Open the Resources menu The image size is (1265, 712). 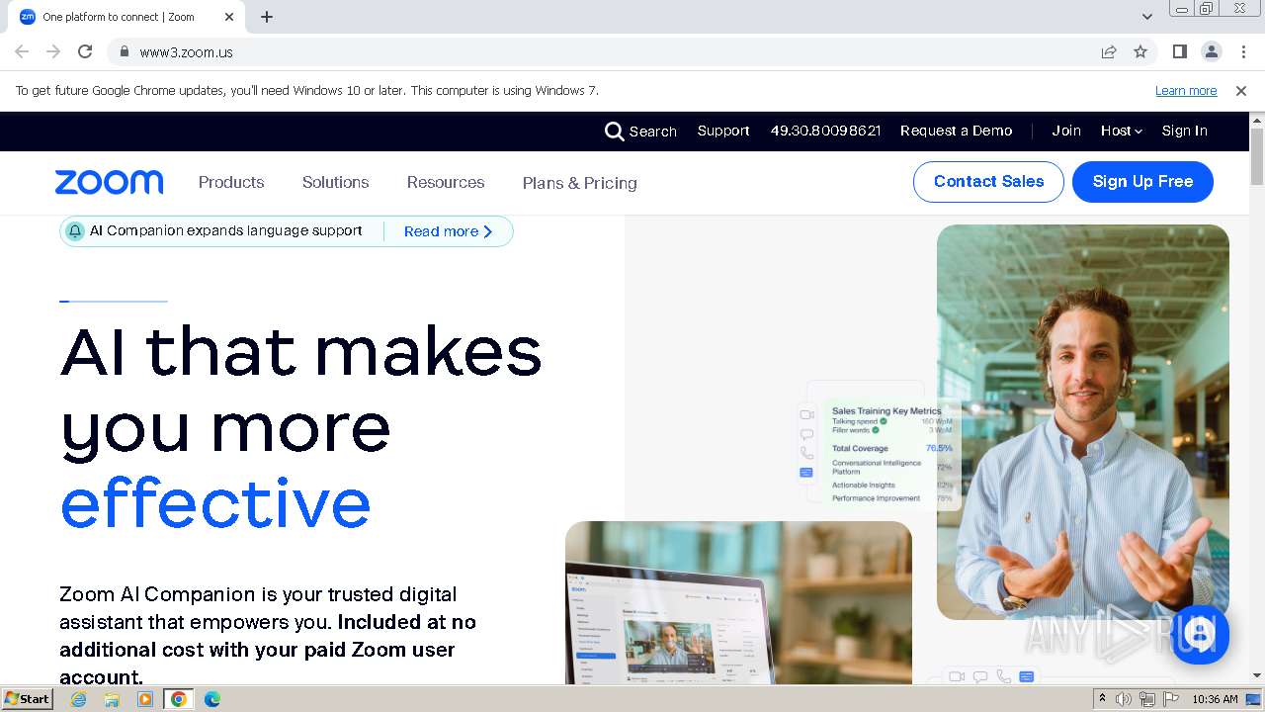tap(446, 182)
